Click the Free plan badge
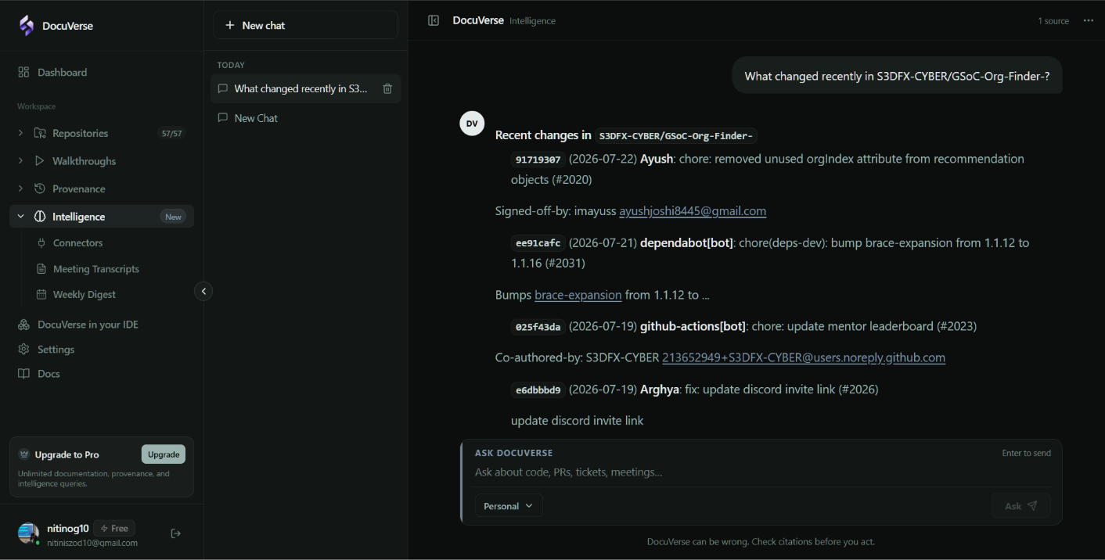Image resolution: width=1105 pixels, height=560 pixels. pos(114,528)
